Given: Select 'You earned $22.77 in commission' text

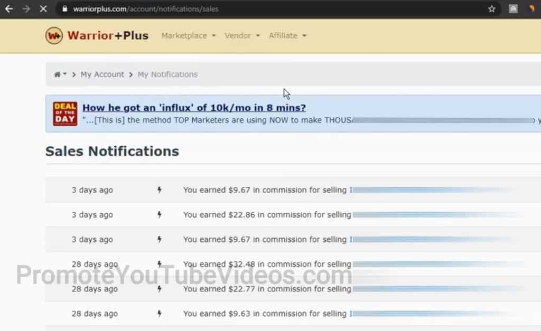Looking at the screenshot, I should coord(267,289).
